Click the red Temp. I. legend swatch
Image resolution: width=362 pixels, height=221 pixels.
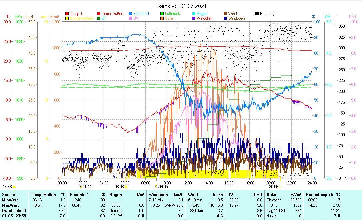tap(67, 14)
